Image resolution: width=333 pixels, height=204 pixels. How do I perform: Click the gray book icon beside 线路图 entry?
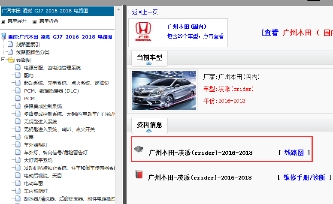[139, 149]
